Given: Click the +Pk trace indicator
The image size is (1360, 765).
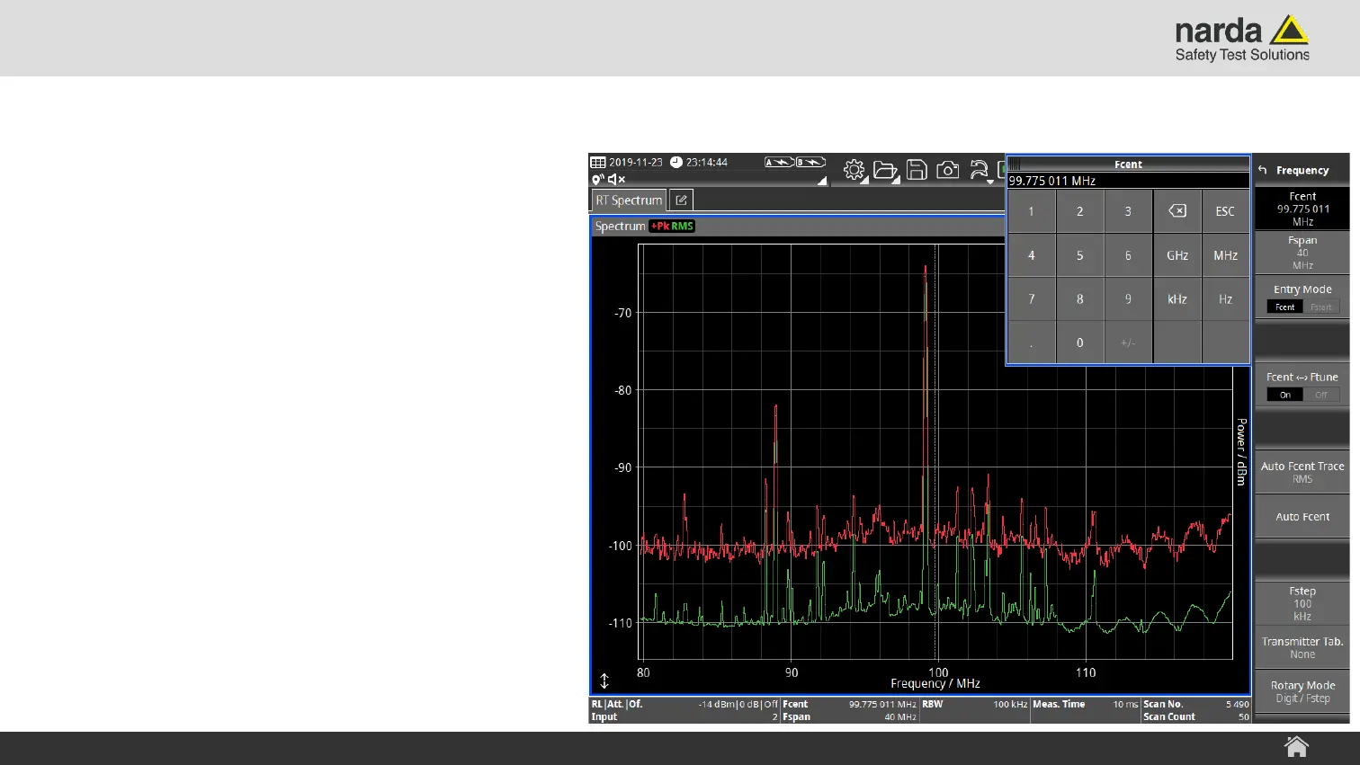Looking at the screenshot, I should click(x=660, y=227).
